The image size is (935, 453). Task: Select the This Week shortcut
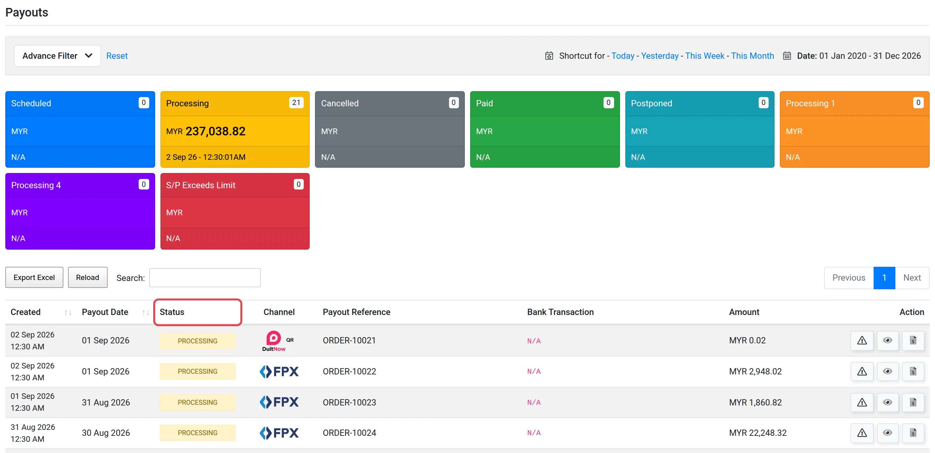[x=705, y=56]
